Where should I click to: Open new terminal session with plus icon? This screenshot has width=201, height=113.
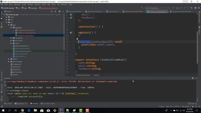pos(5,82)
